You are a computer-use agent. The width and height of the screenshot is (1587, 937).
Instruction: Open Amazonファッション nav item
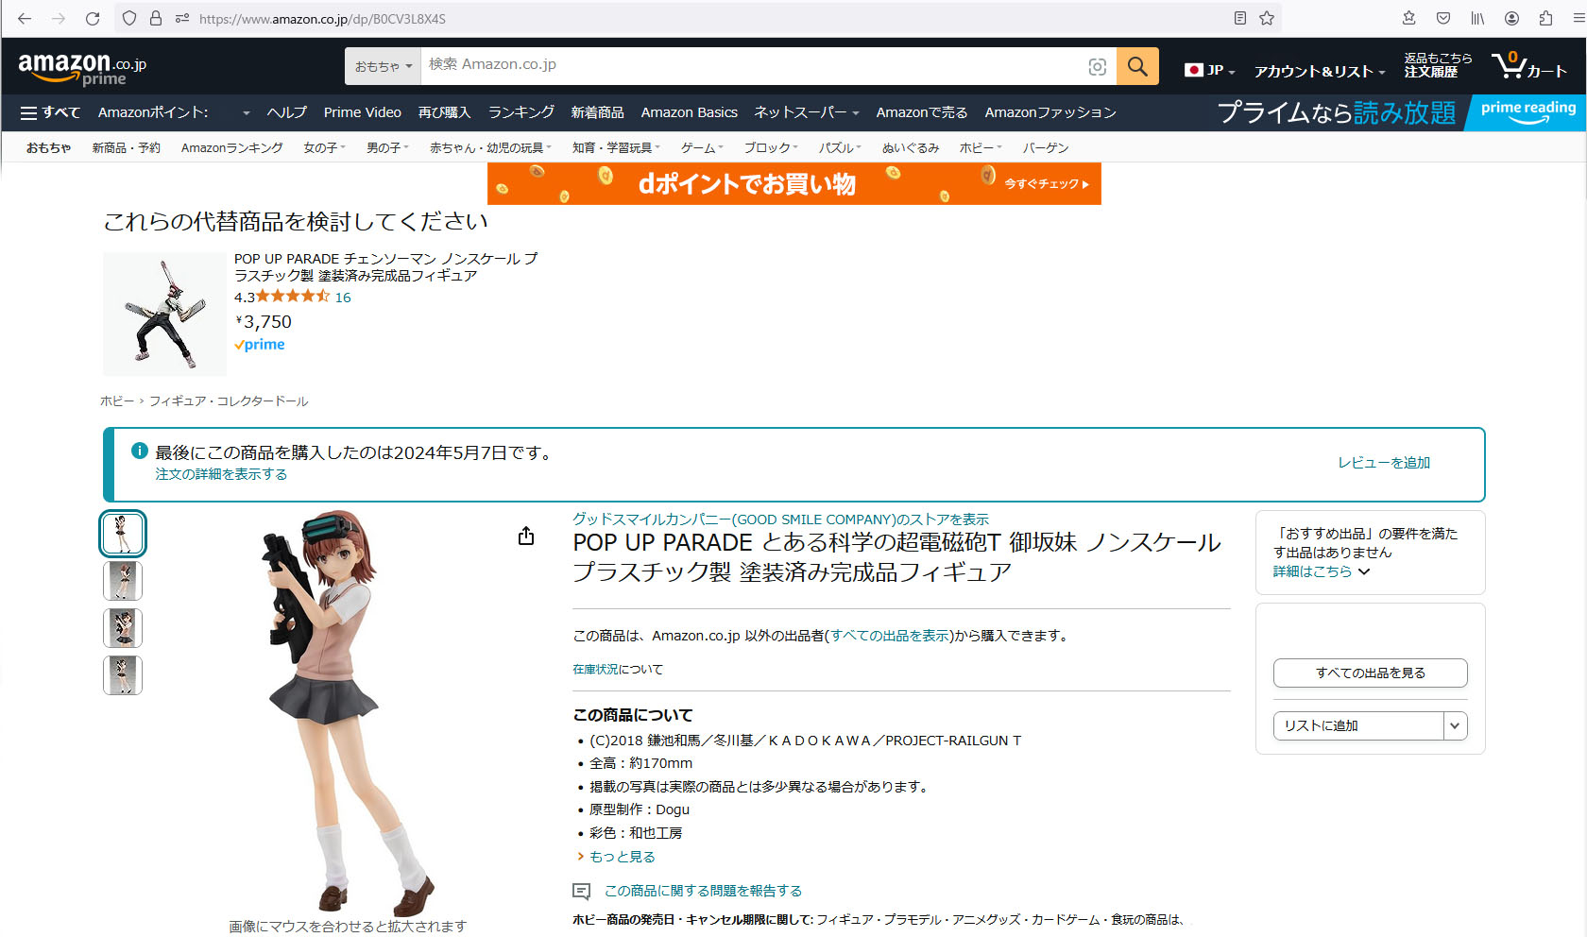1050,112
